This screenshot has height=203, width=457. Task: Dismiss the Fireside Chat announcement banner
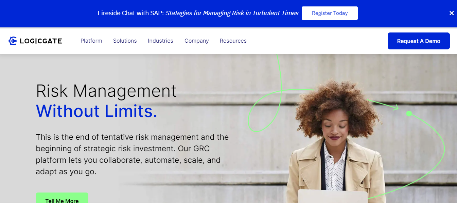coord(452,13)
